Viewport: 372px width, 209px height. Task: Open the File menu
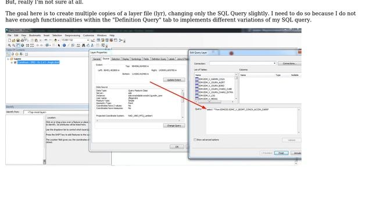point(9,35)
